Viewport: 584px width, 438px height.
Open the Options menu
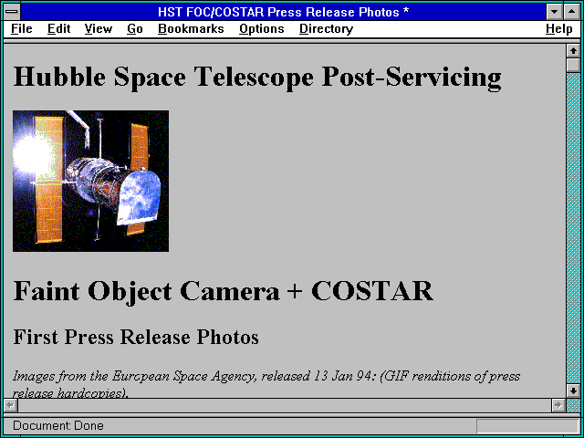tap(262, 28)
